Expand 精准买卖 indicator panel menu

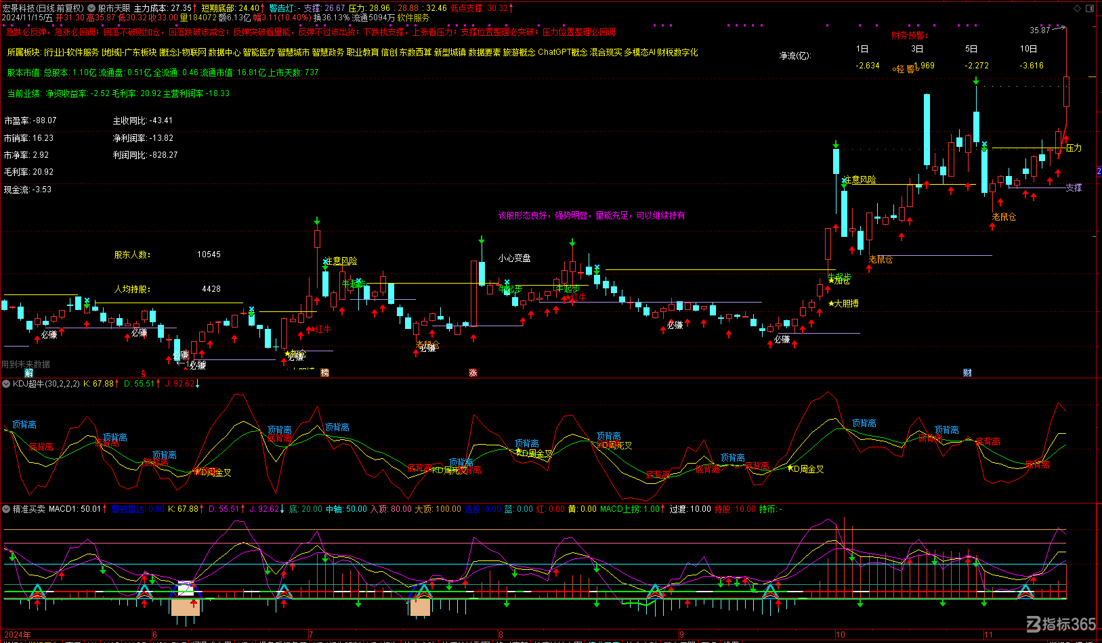tap(6, 509)
